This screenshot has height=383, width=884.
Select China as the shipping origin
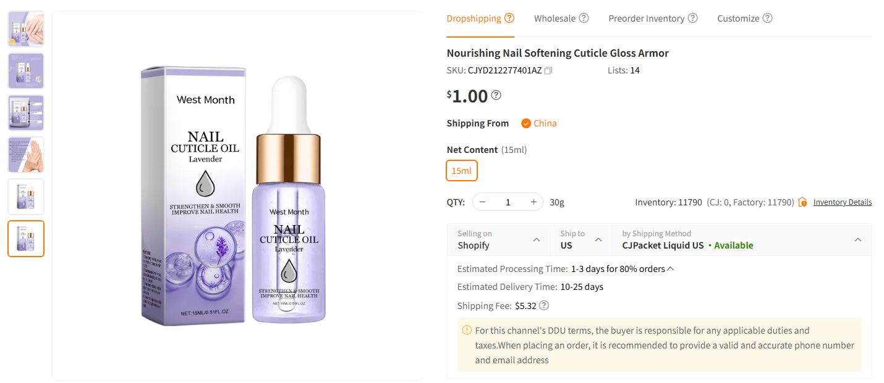click(538, 123)
